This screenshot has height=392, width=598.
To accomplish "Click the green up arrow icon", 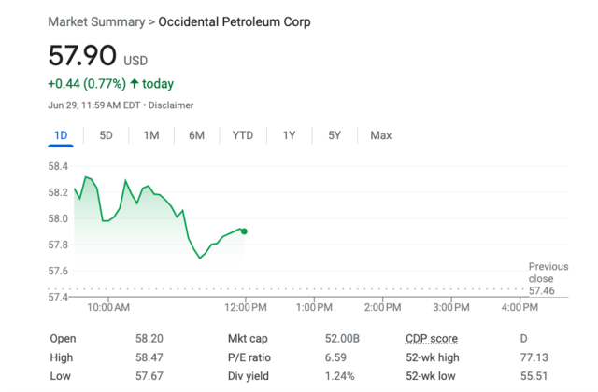I will click(135, 84).
